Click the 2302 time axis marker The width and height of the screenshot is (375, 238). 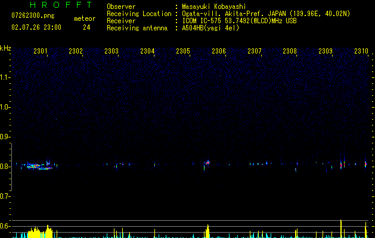(76, 51)
